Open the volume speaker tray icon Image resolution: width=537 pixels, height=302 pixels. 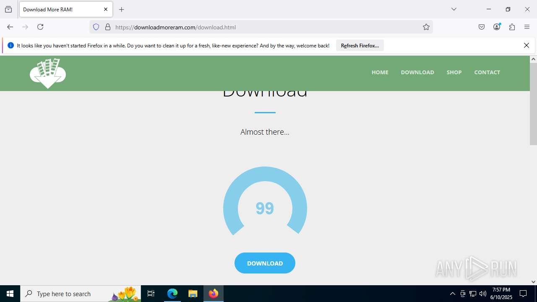click(x=483, y=294)
